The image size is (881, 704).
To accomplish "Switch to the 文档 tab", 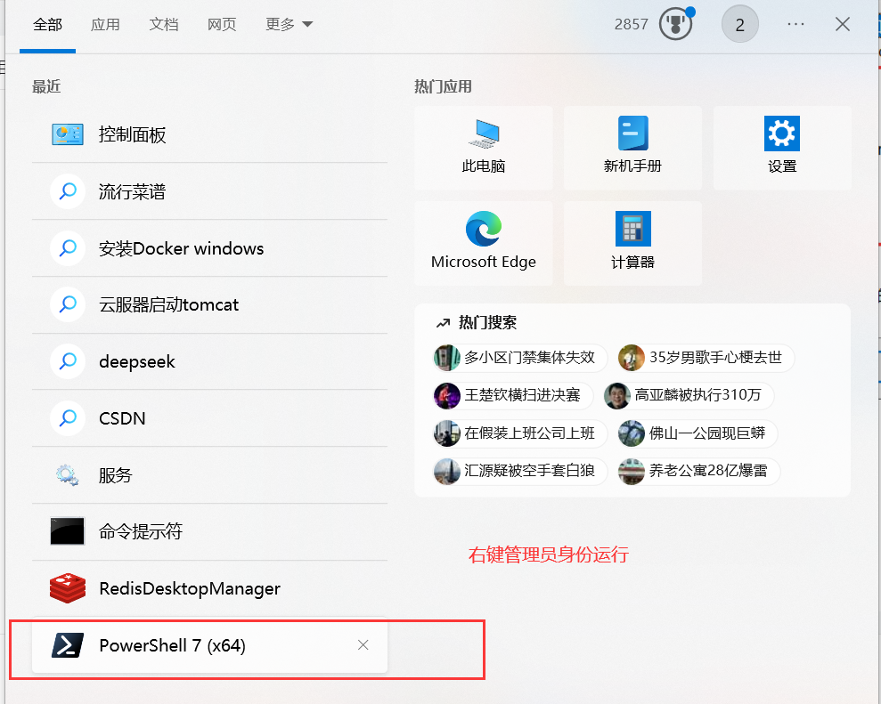I will click(164, 24).
